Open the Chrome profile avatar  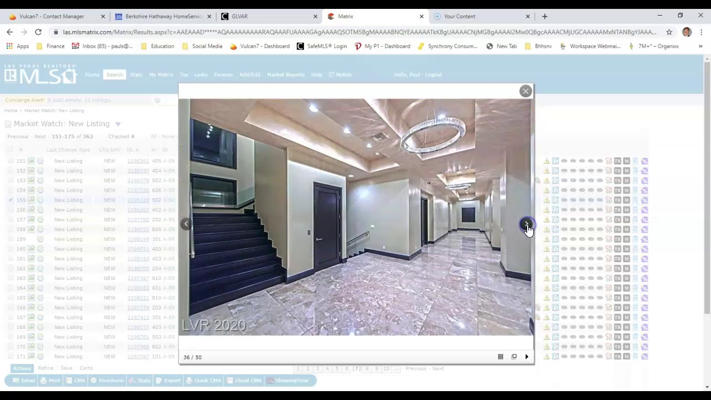coord(687,32)
